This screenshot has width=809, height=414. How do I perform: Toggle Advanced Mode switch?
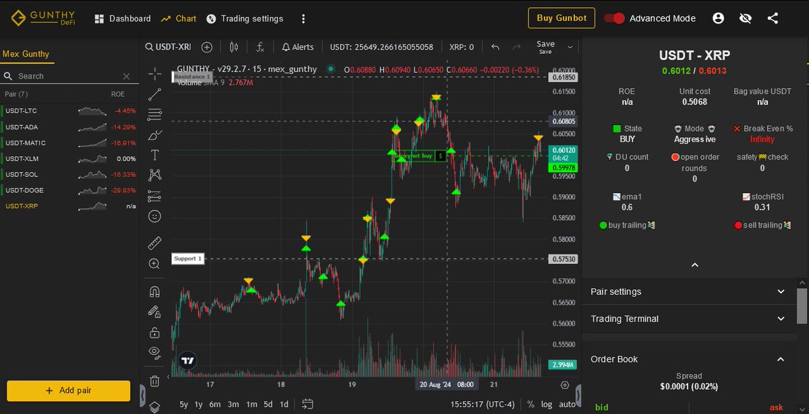tap(614, 18)
